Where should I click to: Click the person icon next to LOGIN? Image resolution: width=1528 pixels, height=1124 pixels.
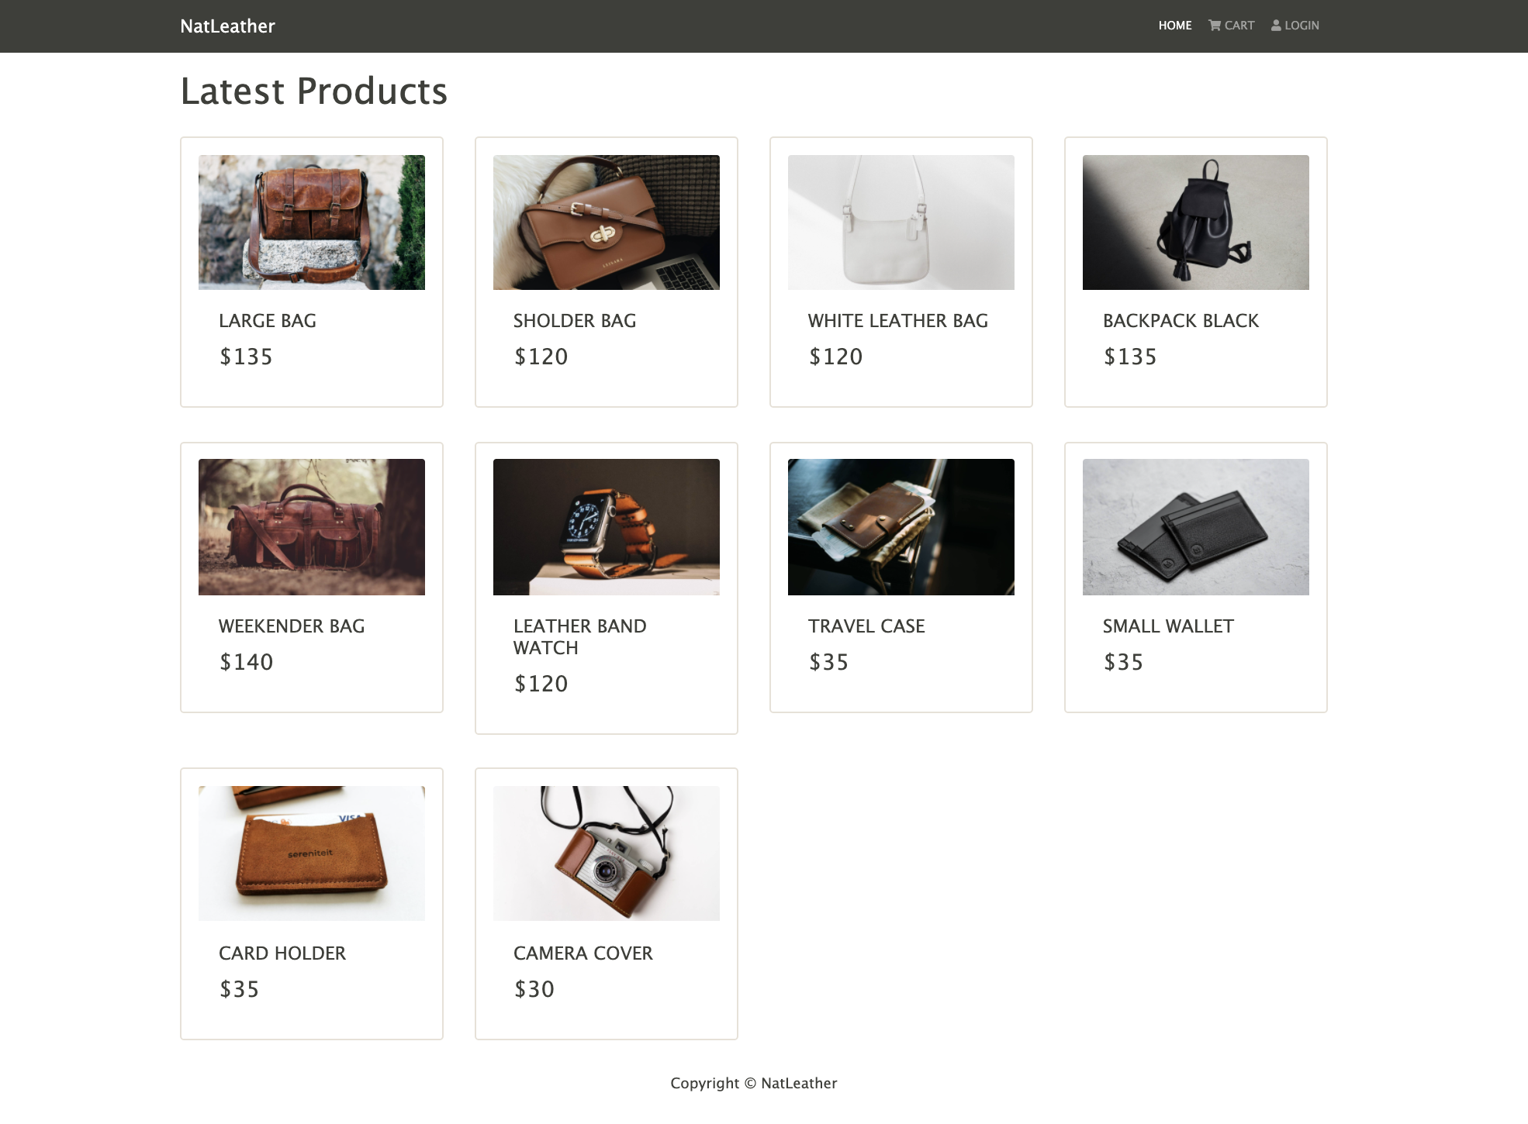1275,25
